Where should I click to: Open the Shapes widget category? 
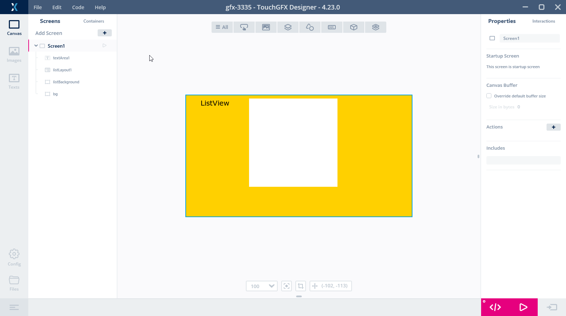click(x=310, y=27)
